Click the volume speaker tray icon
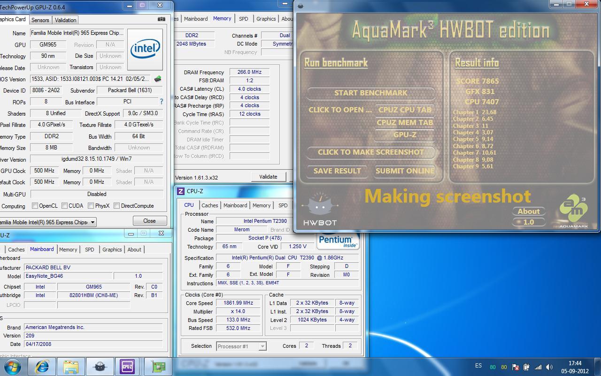 coord(549,367)
